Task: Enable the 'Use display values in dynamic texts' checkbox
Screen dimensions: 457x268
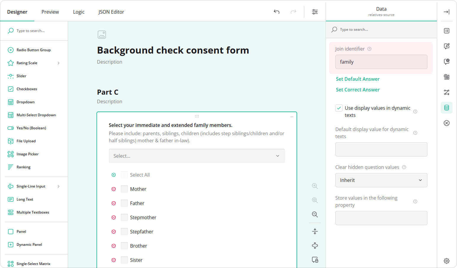Action: 339,108
